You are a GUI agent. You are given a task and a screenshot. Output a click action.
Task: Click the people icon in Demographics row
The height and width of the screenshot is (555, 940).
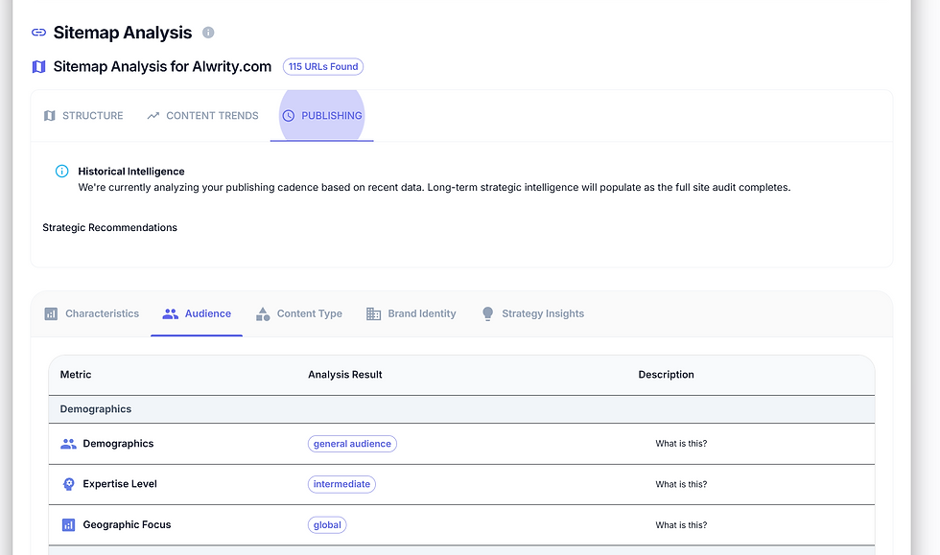pyautogui.click(x=68, y=444)
